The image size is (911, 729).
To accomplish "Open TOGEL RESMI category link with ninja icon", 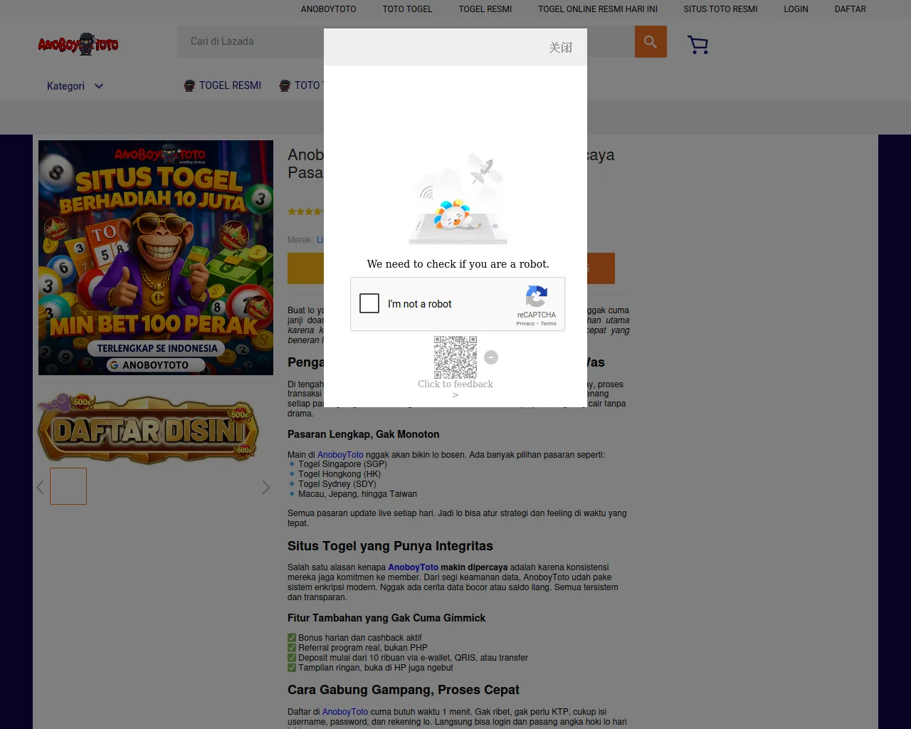I will point(222,85).
